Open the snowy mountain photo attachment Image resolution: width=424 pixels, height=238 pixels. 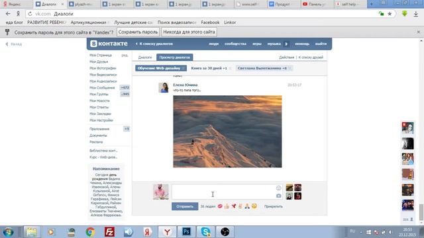tap(227, 132)
